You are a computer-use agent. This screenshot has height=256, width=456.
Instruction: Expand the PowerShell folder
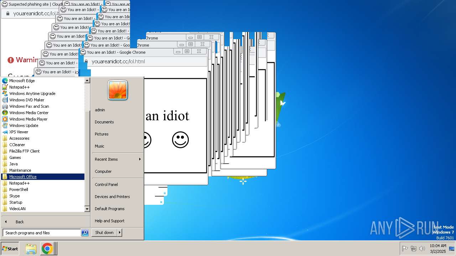[43, 190]
